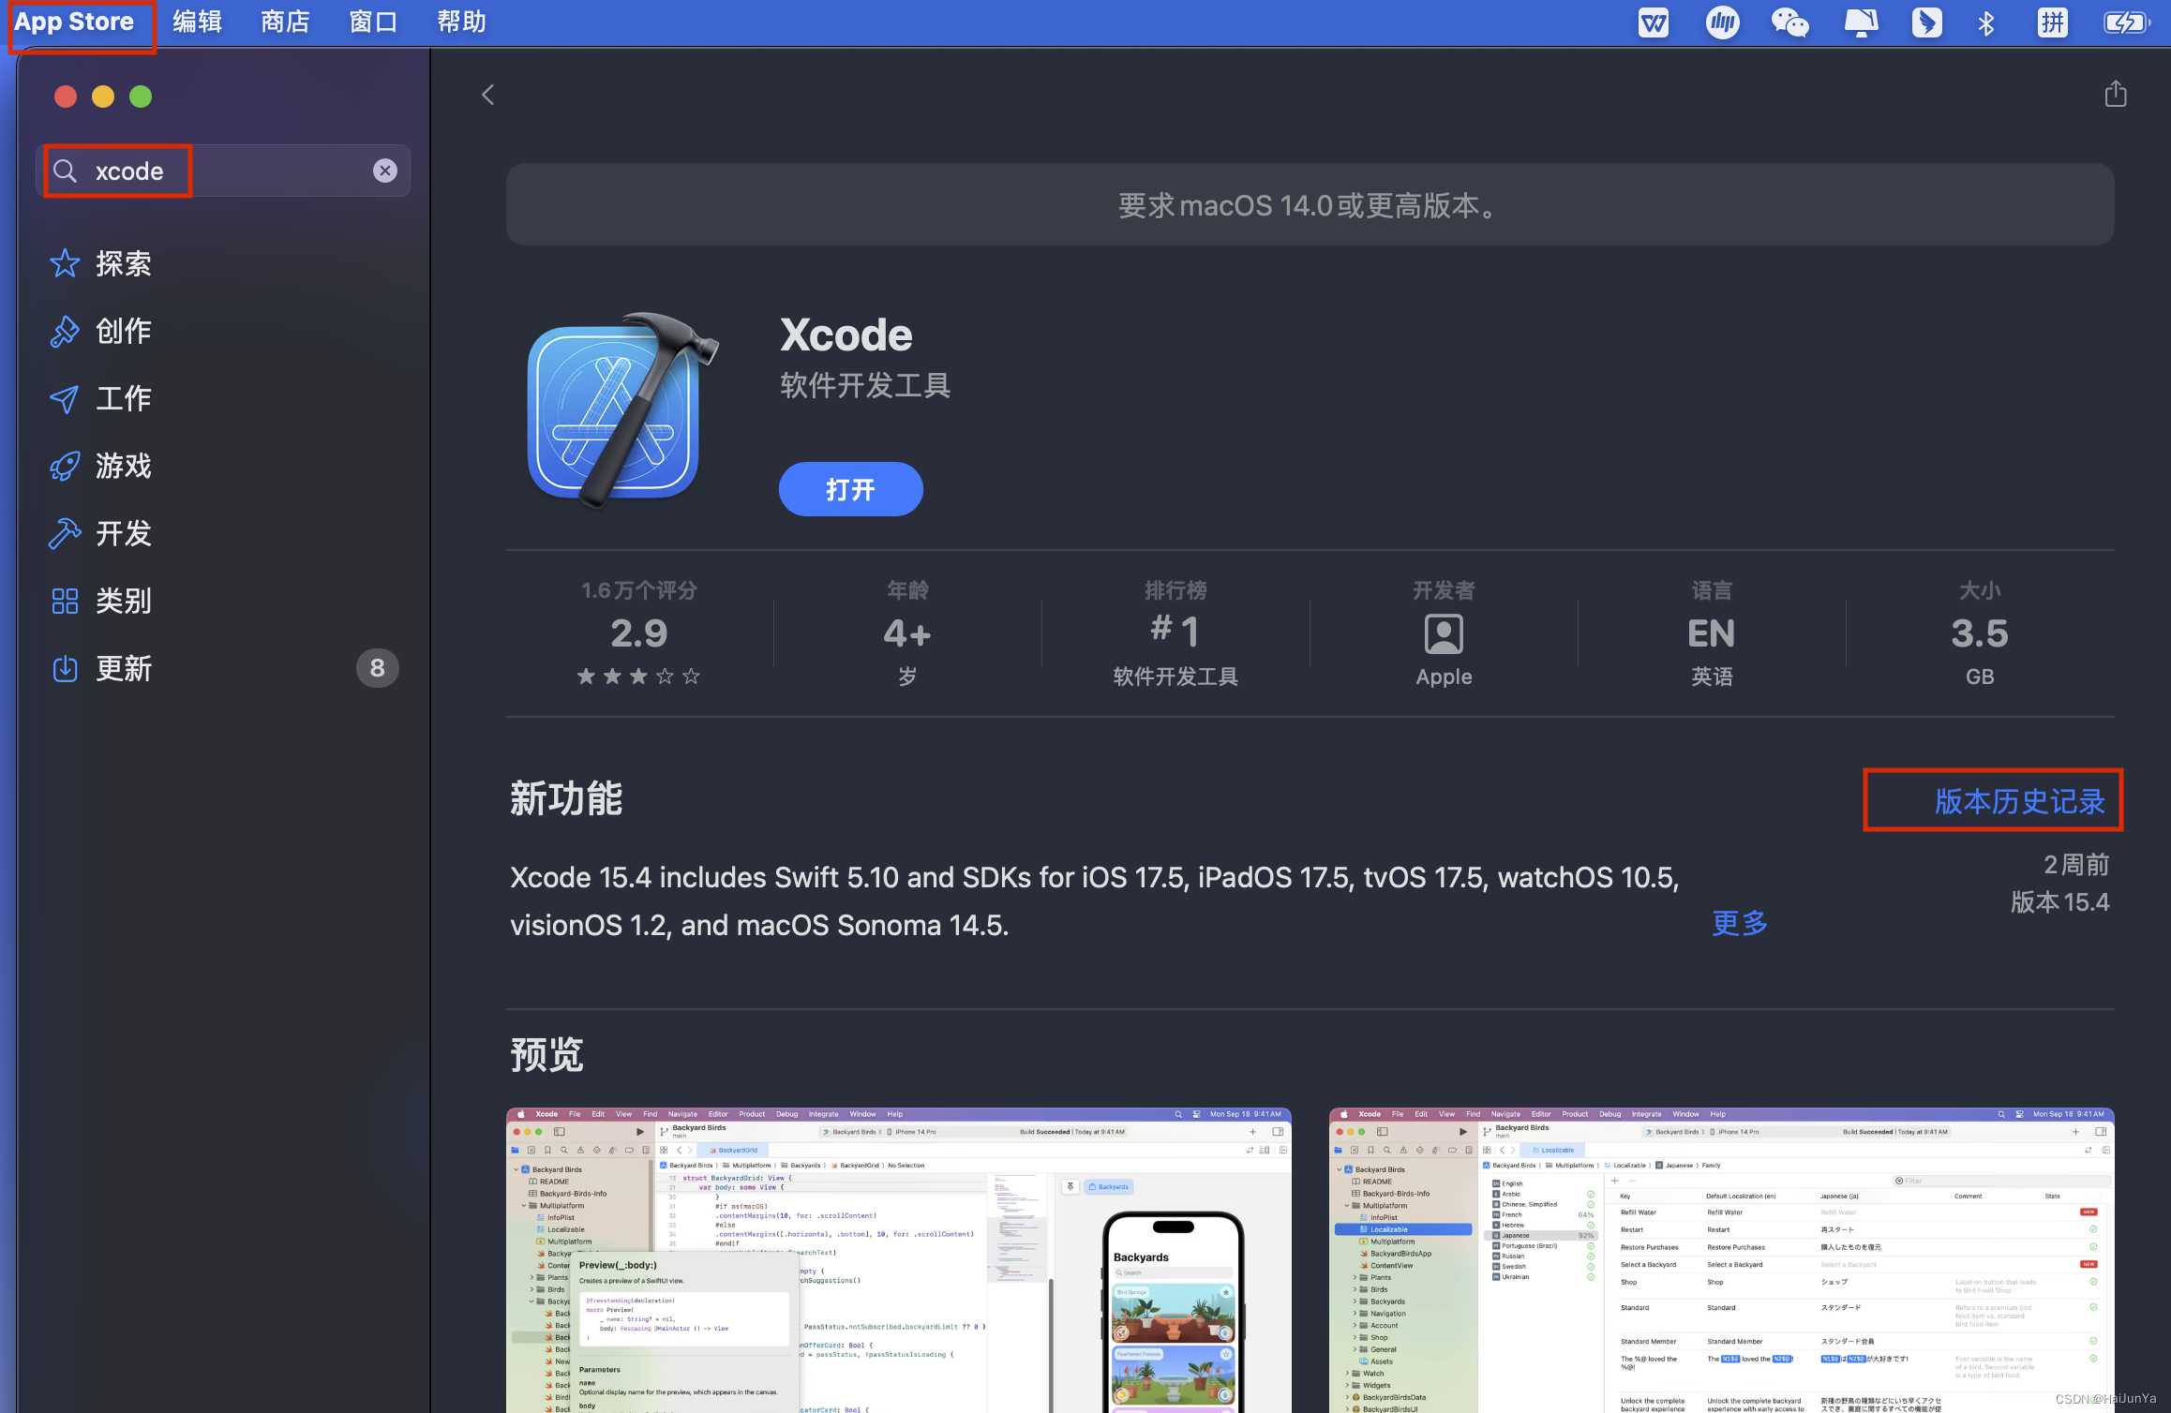Open the 商店 menu

(285, 22)
